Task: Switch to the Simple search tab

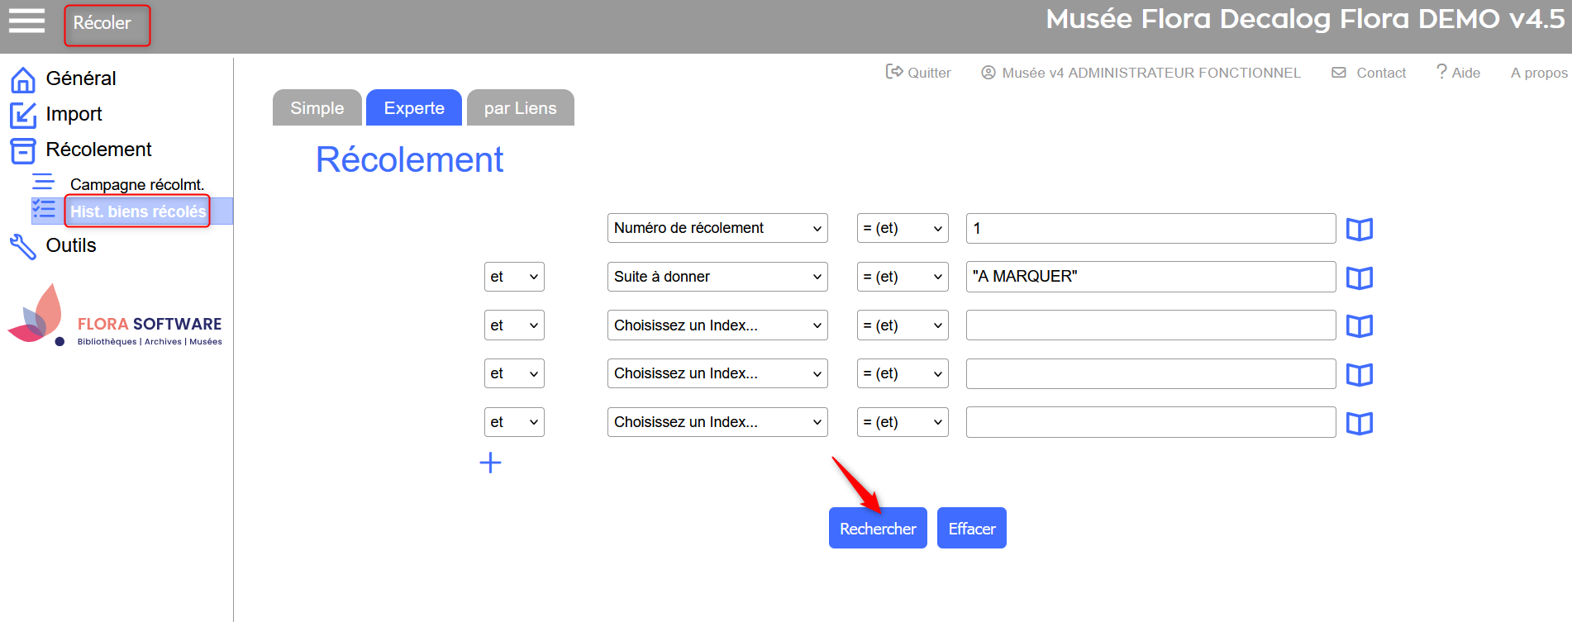Action: click(x=317, y=108)
